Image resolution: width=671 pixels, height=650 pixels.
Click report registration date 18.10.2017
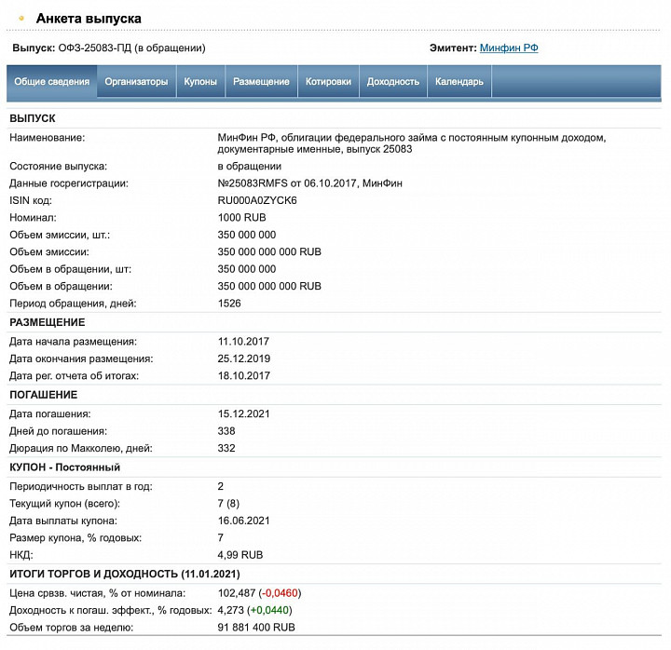coord(244,375)
